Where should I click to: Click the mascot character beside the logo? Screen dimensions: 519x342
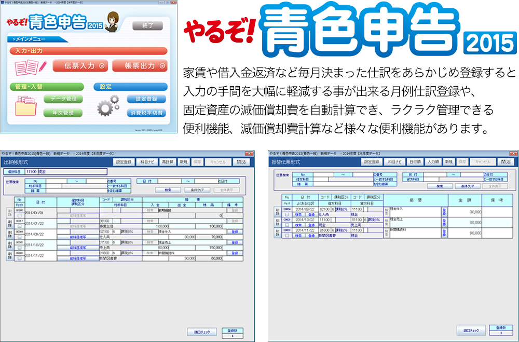(112, 21)
